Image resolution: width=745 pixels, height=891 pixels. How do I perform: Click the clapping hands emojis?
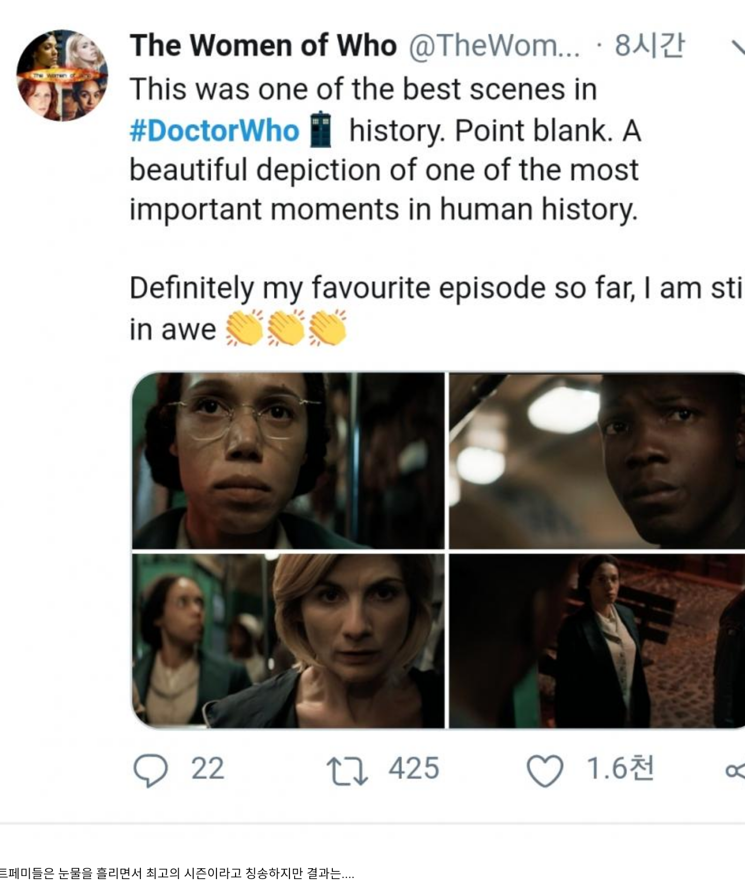286,328
